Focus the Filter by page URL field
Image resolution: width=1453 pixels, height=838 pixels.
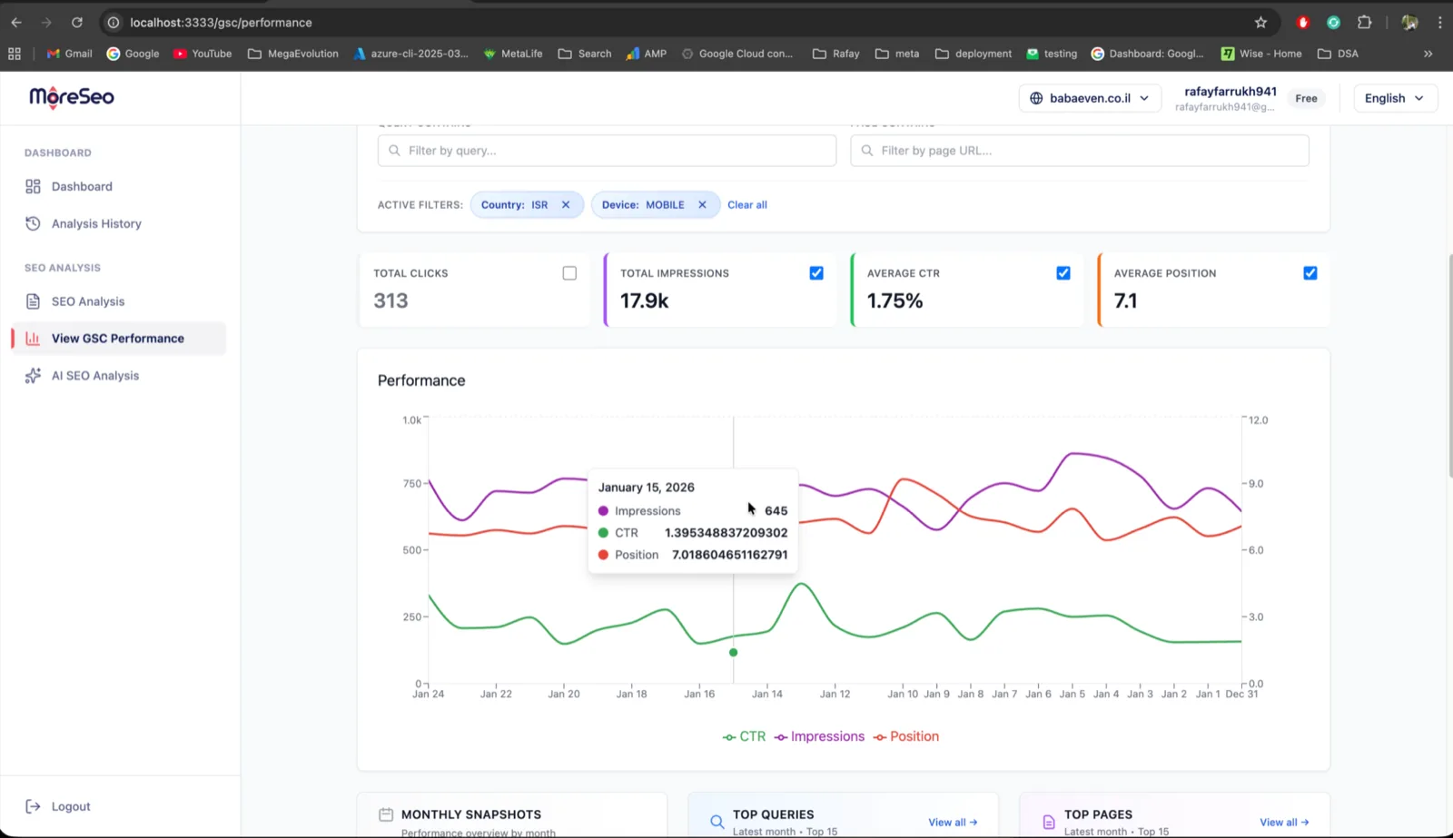point(1080,151)
